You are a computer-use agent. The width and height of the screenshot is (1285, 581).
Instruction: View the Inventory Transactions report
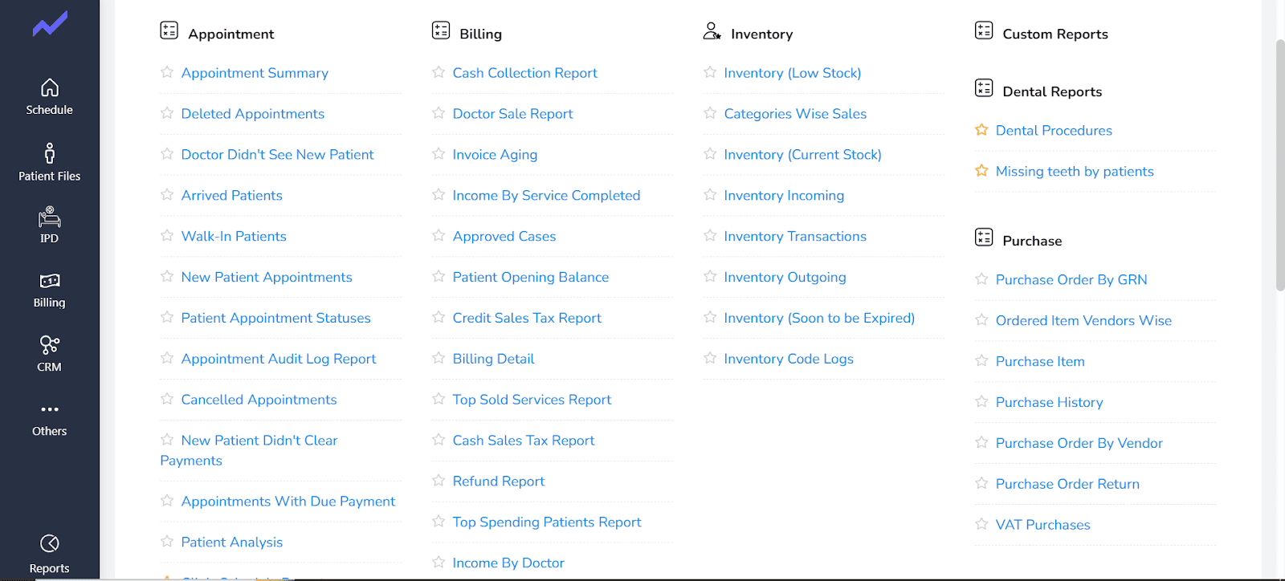(794, 237)
